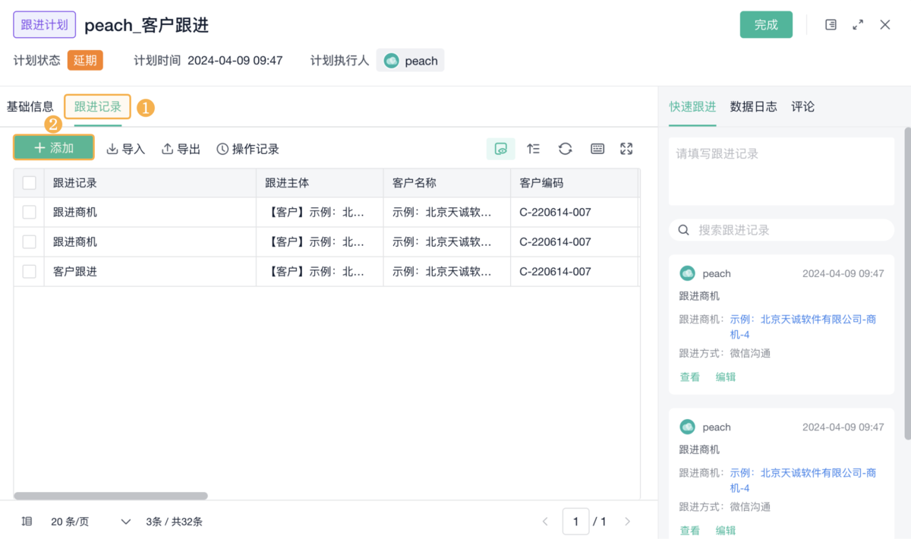Click the keyboard shortcuts icon
Viewport: 911px width, 539px height.
pos(597,149)
